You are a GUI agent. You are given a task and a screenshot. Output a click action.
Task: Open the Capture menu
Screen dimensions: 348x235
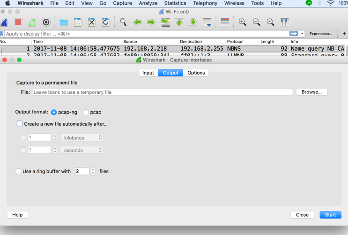tap(123, 3)
